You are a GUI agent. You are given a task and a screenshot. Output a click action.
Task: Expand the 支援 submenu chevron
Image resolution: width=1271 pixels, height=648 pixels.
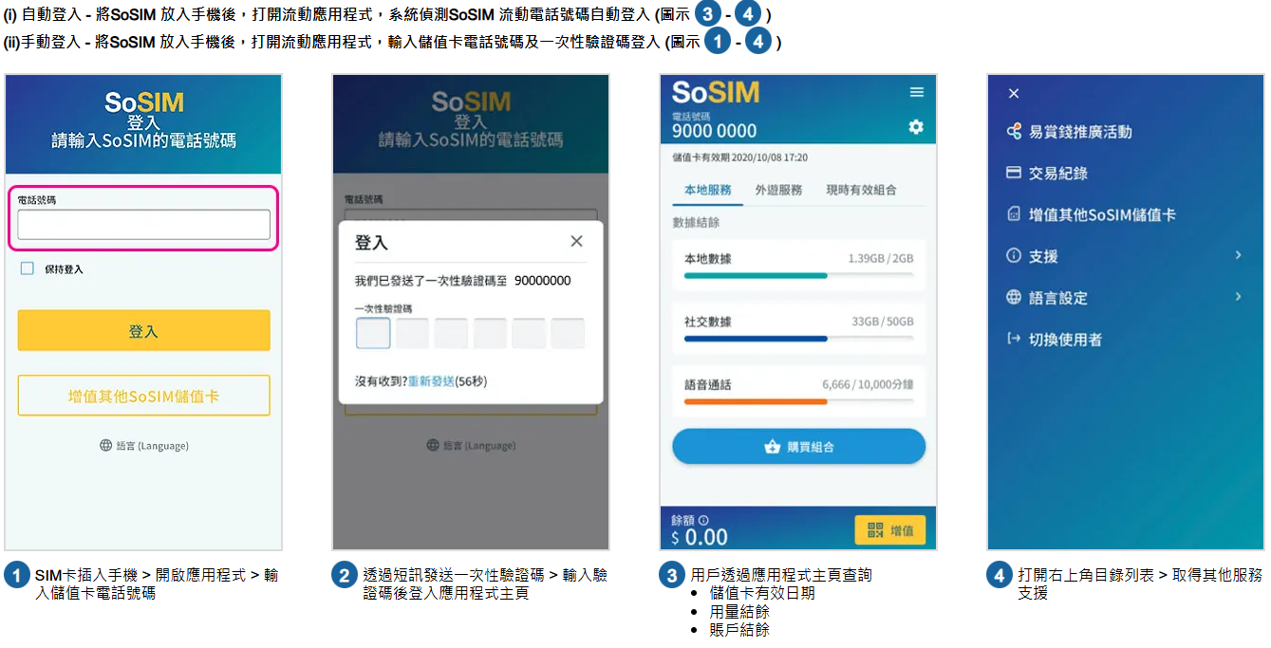click(x=1239, y=255)
